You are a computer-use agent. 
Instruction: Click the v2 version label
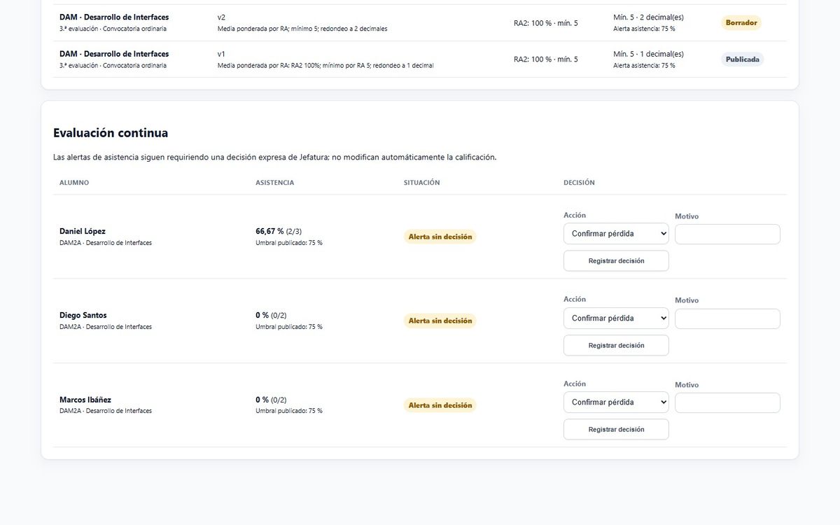point(222,17)
